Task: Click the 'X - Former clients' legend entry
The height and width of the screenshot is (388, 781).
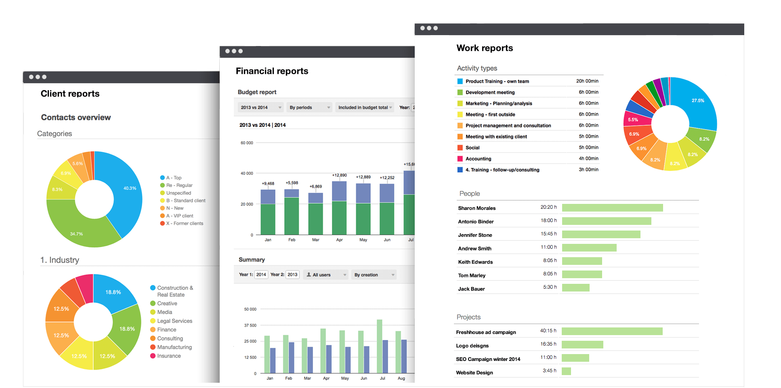Action: point(182,224)
